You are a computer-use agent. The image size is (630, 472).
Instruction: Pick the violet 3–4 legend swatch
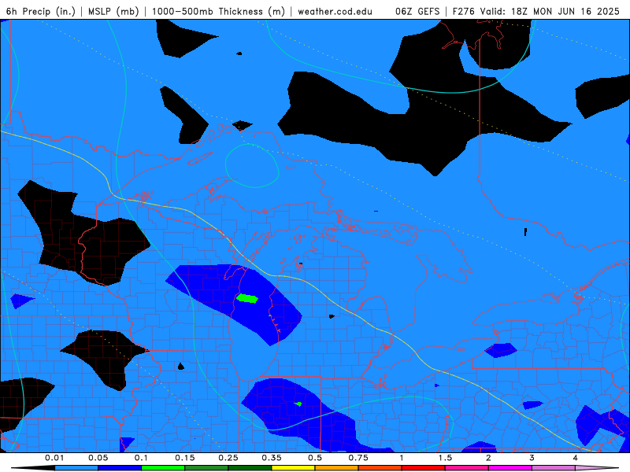pyautogui.click(x=554, y=468)
